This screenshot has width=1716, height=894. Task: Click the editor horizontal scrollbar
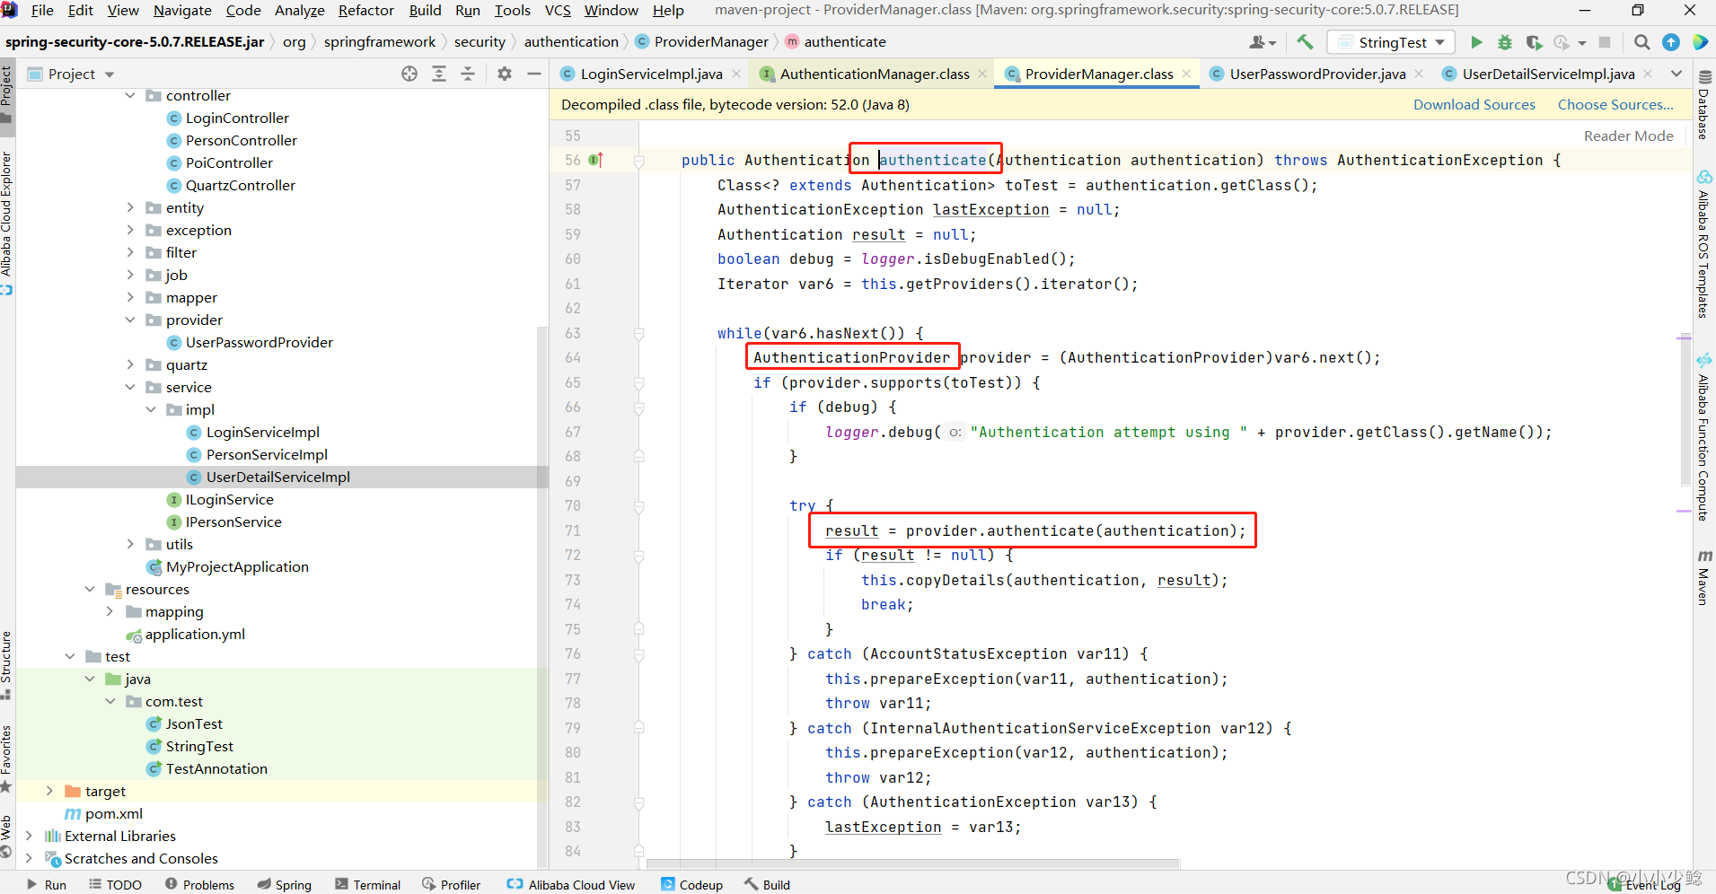[x=912, y=864]
